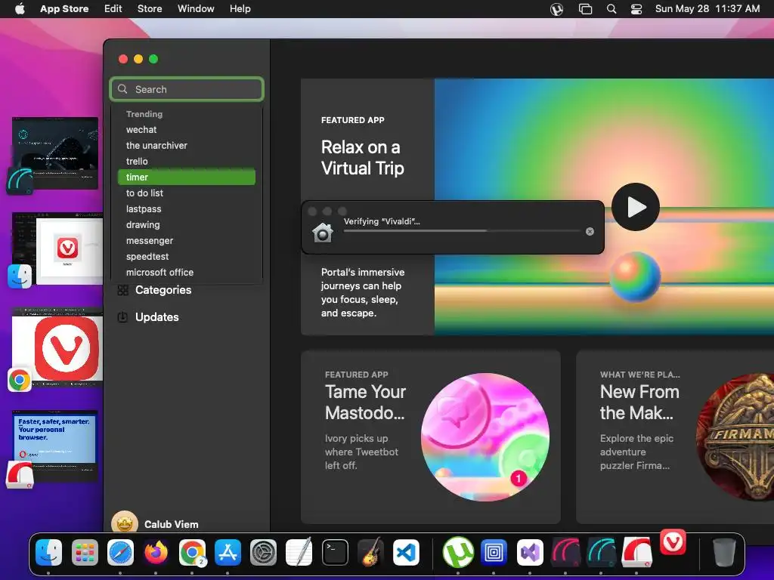Select the Opera installer window thumbnail

pyautogui.click(x=54, y=446)
